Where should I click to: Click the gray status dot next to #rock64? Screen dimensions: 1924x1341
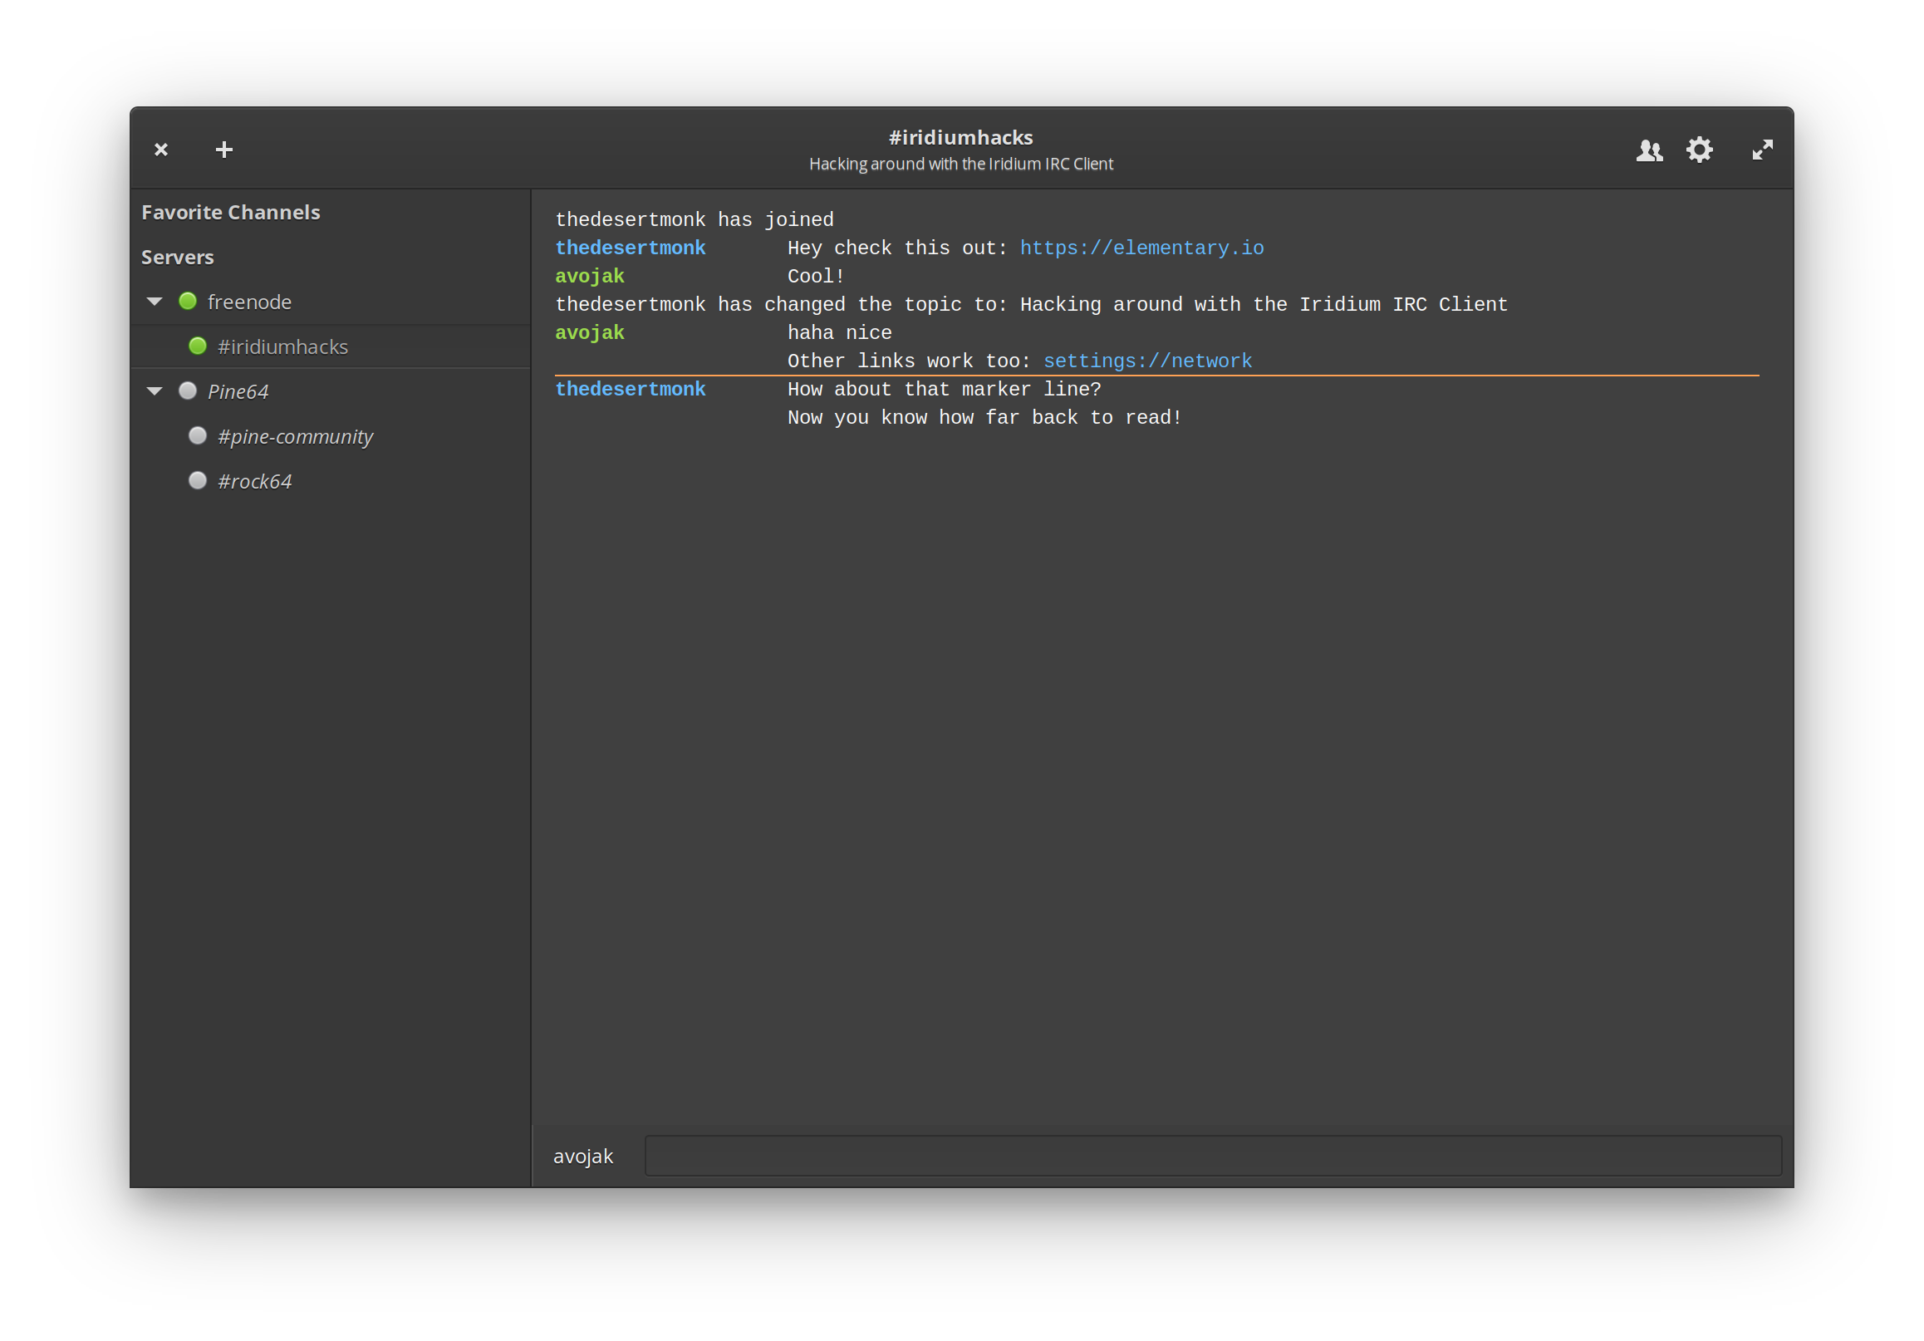pos(198,480)
